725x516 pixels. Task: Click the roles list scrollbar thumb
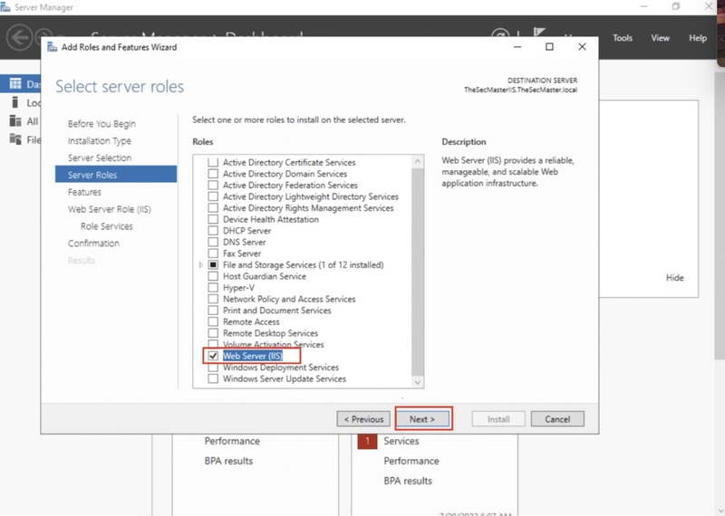(418, 272)
